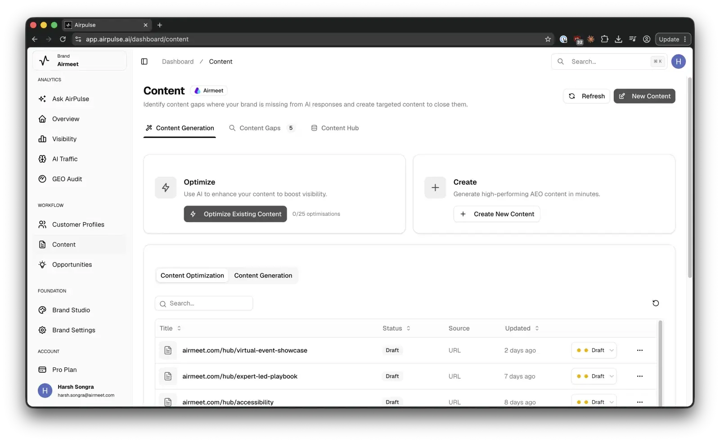Viewport: 720px width, 442px height.
Task: Open airmeet.com/hub/accessibility entry
Action: tap(228, 402)
